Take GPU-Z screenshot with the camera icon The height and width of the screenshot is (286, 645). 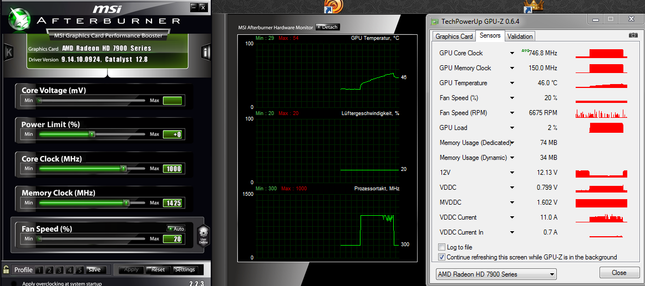click(x=633, y=36)
